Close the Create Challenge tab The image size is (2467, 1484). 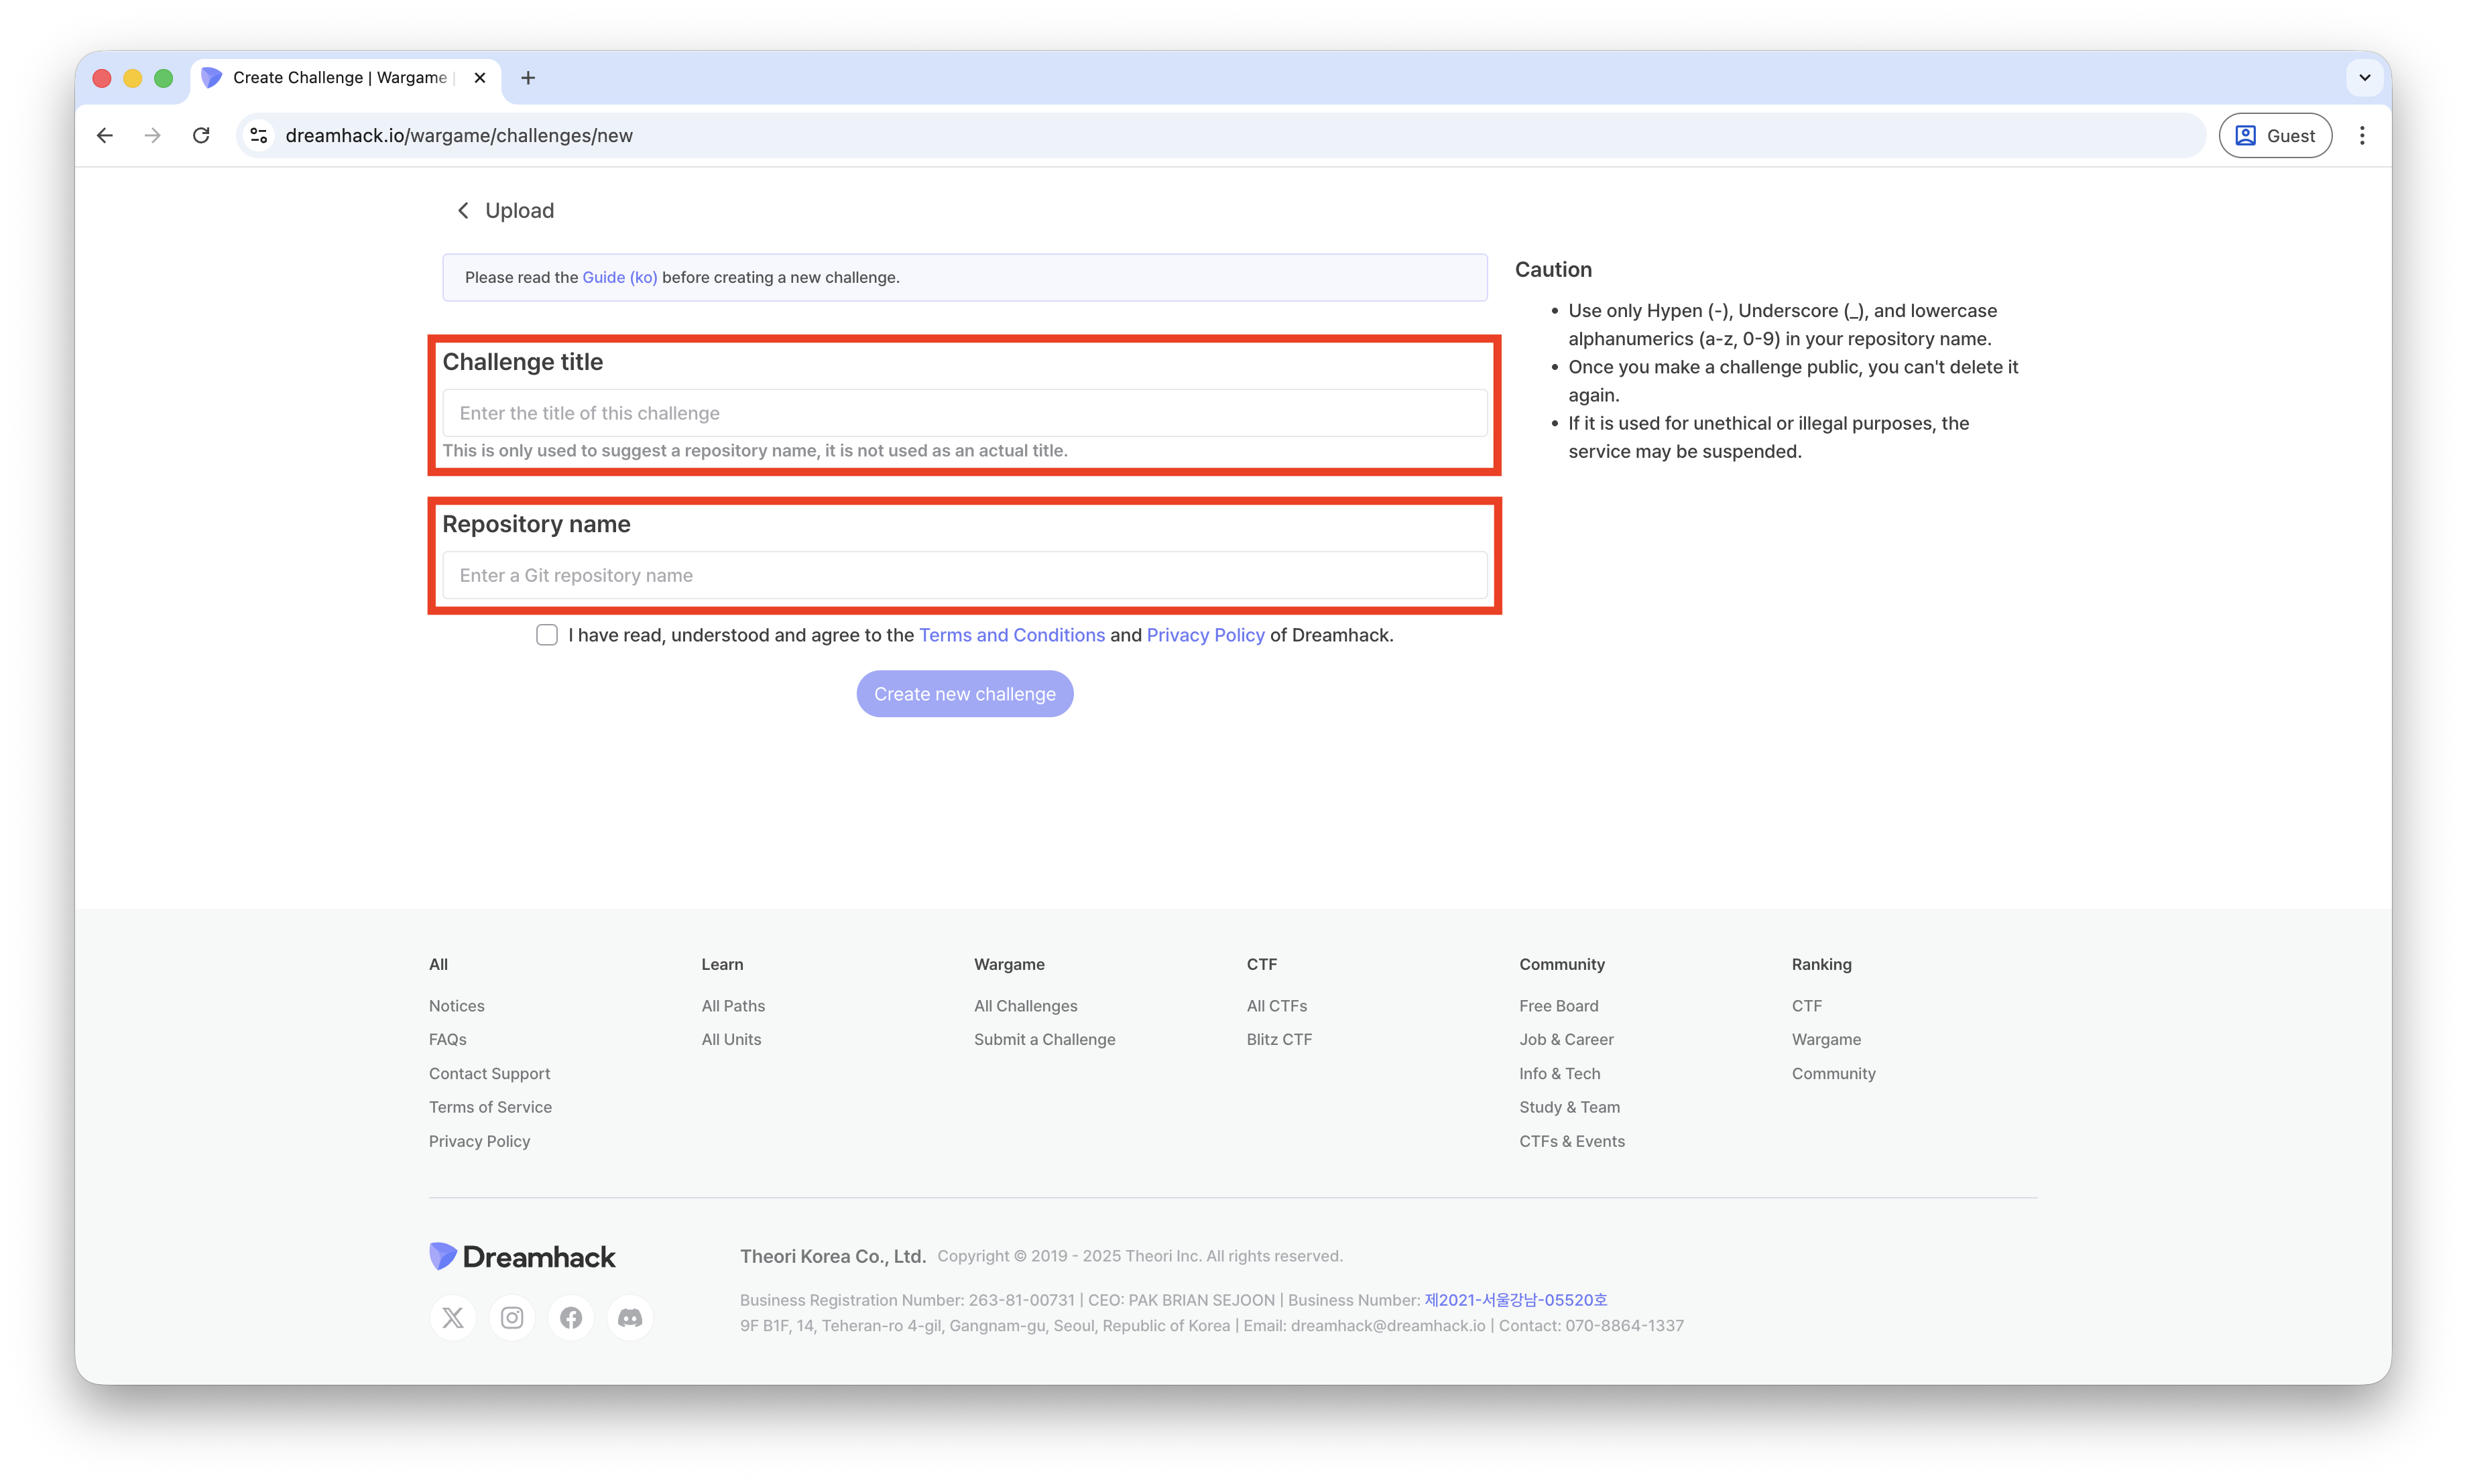[x=480, y=78]
